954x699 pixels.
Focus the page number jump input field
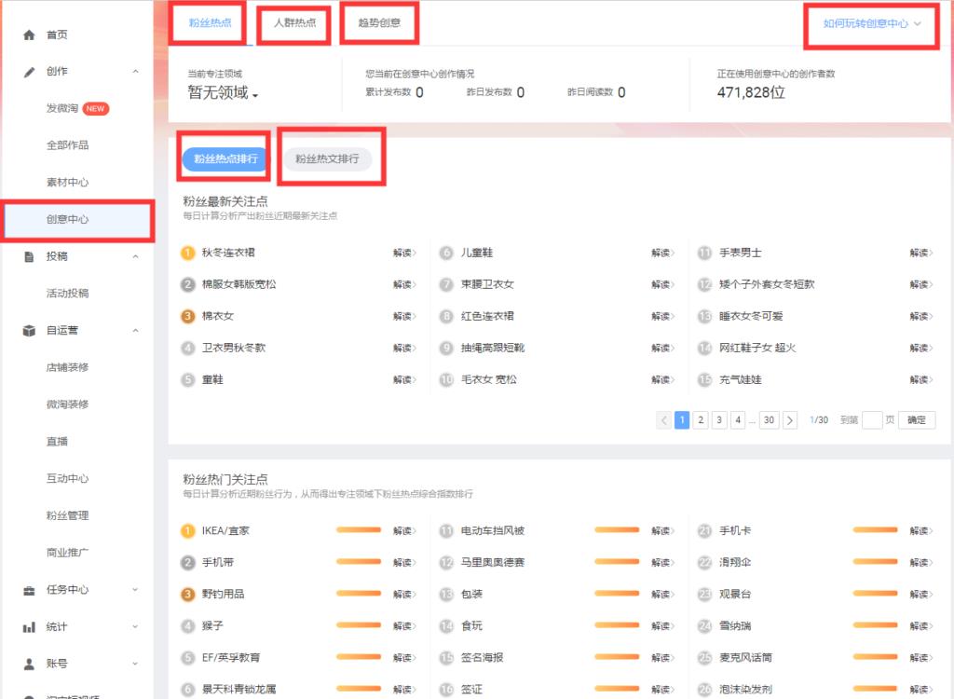(x=872, y=420)
